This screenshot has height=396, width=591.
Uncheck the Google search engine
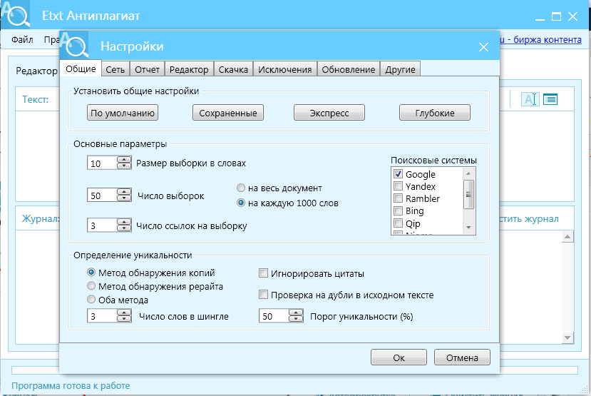tap(398, 174)
